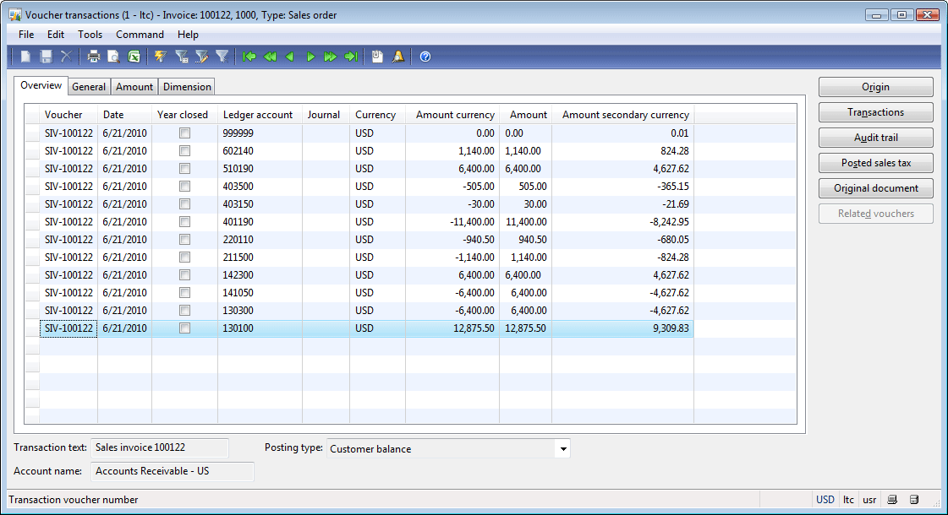948x515 pixels.
Task: Open the Edit menu
Action: [x=56, y=35]
